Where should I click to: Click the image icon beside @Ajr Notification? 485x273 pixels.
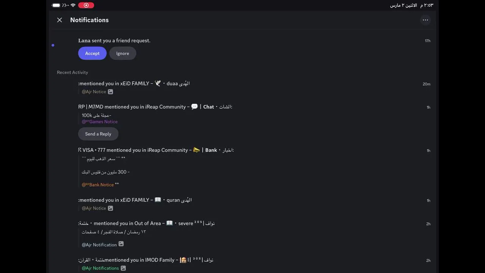(121, 244)
